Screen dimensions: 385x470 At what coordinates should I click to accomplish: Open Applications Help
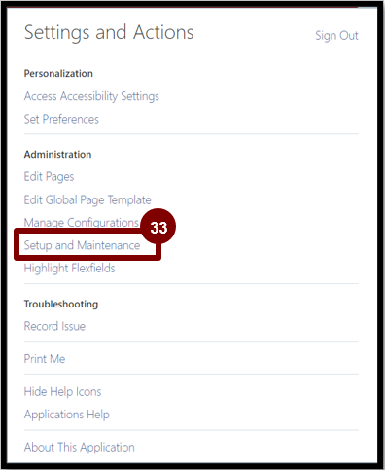point(67,415)
